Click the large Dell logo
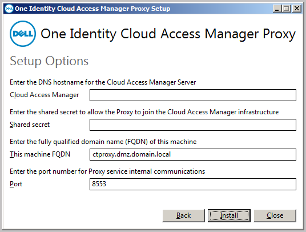The width and height of the screenshot is (306, 232). point(23,34)
